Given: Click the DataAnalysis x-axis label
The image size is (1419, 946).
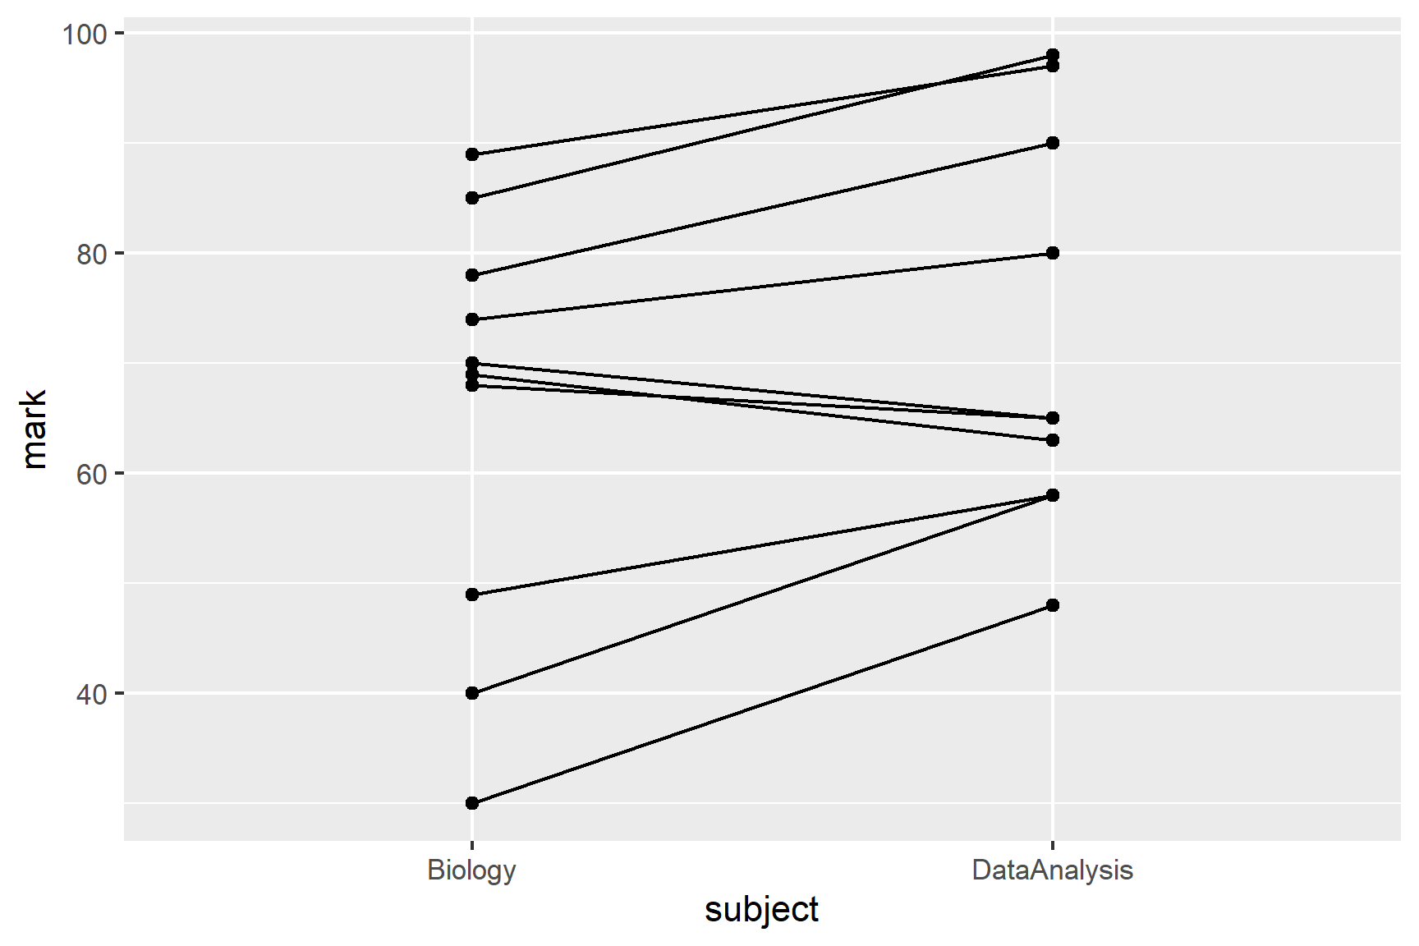Looking at the screenshot, I should [1052, 870].
